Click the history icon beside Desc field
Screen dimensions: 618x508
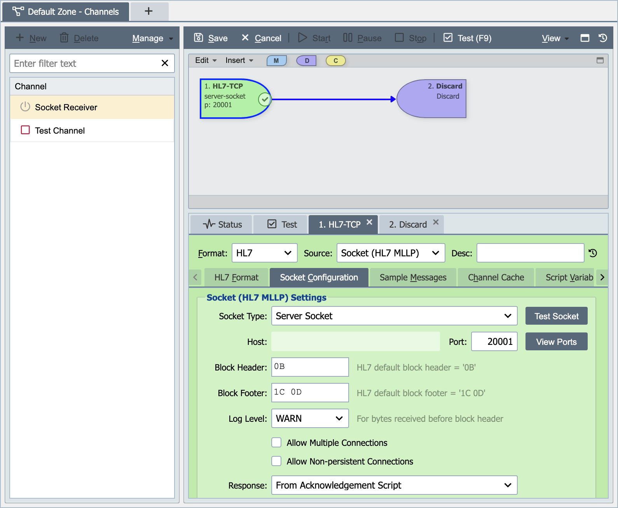point(593,253)
